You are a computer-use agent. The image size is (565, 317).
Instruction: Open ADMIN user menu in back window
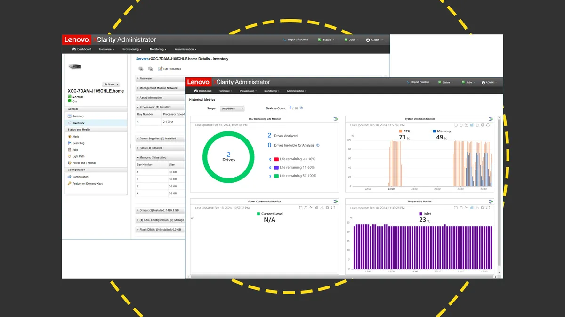pos(374,40)
